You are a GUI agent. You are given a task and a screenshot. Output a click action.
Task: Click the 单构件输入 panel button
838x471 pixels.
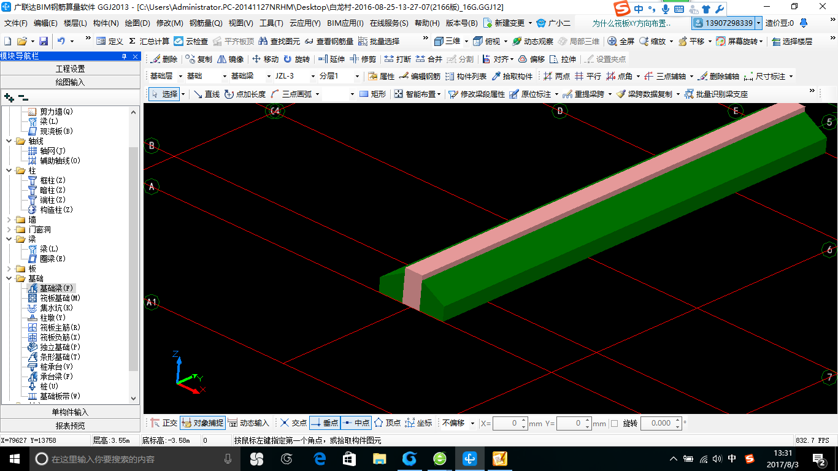70,412
